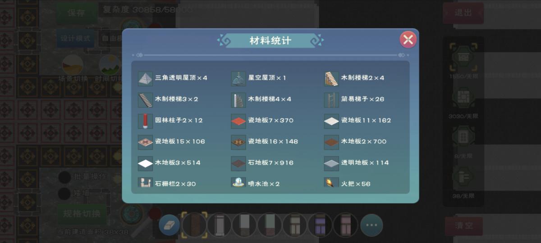Choose the red 瓷地板7 tile swatch

tap(238, 121)
